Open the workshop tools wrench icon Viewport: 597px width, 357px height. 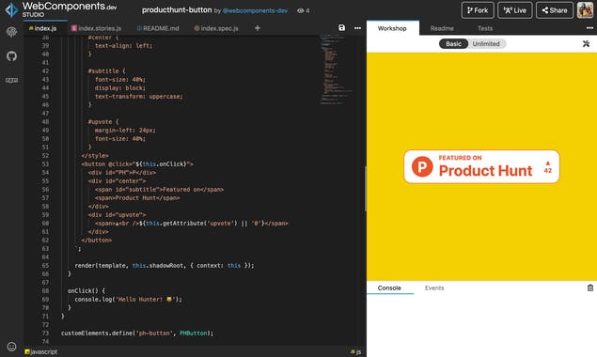click(x=586, y=44)
